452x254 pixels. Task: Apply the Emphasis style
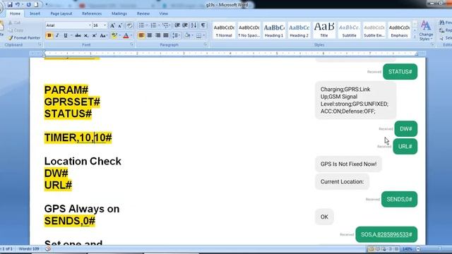pyautogui.click(x=399, y=30)
